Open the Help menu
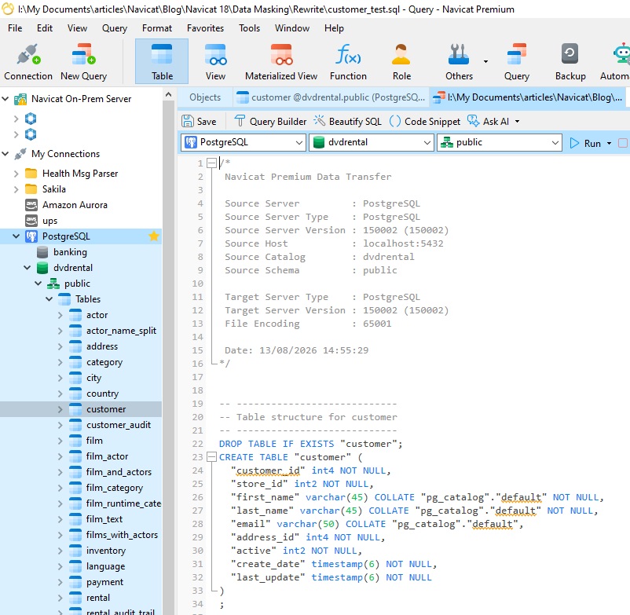Screen dimensions: 630x615 (x=334, y=28)
